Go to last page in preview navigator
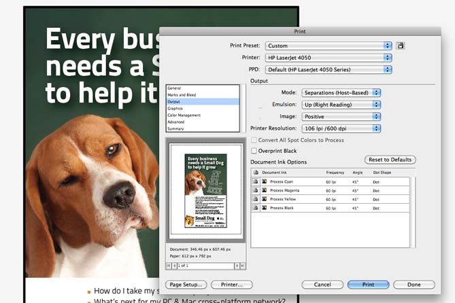 tap(243, 266)
